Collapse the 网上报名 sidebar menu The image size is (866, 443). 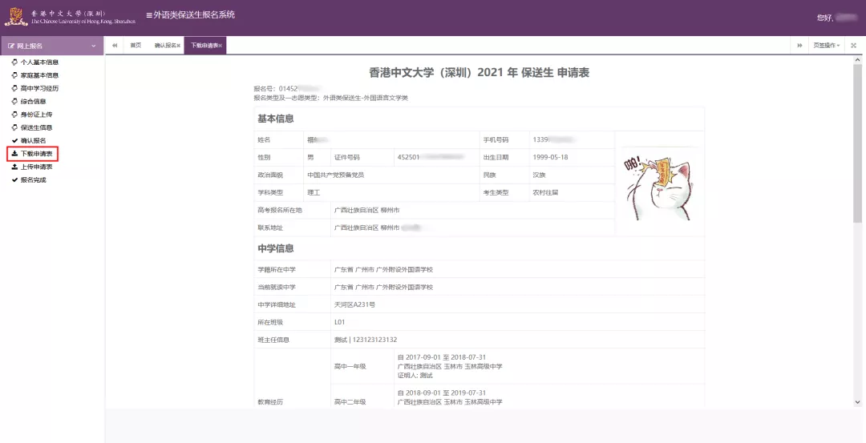coord(52,46)
